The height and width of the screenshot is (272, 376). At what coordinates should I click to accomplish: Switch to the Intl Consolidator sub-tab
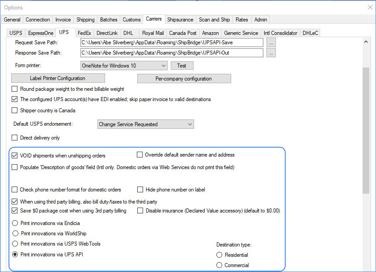[x=280, y=33]
